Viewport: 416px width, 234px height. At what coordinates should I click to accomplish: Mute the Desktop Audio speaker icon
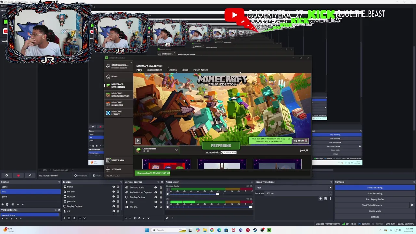tap(168, 194)
